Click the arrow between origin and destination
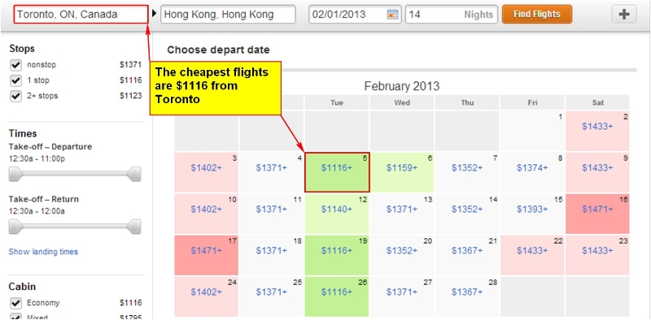Image resolution: width=651 pixels, height=320 pixels. tap(155, 14)
